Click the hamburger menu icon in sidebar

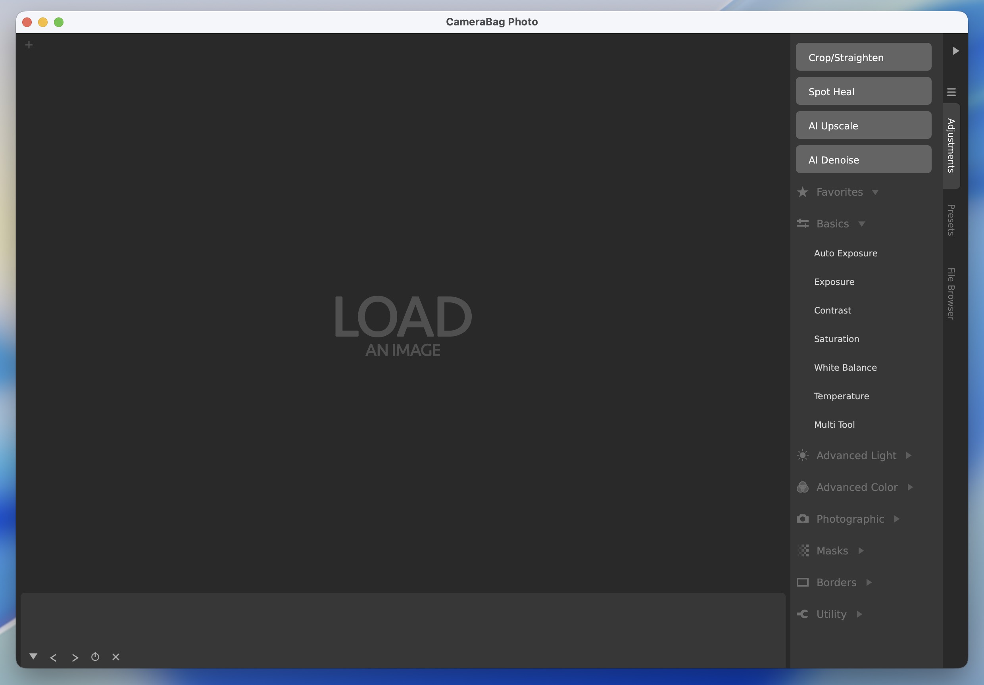(951, 92)
